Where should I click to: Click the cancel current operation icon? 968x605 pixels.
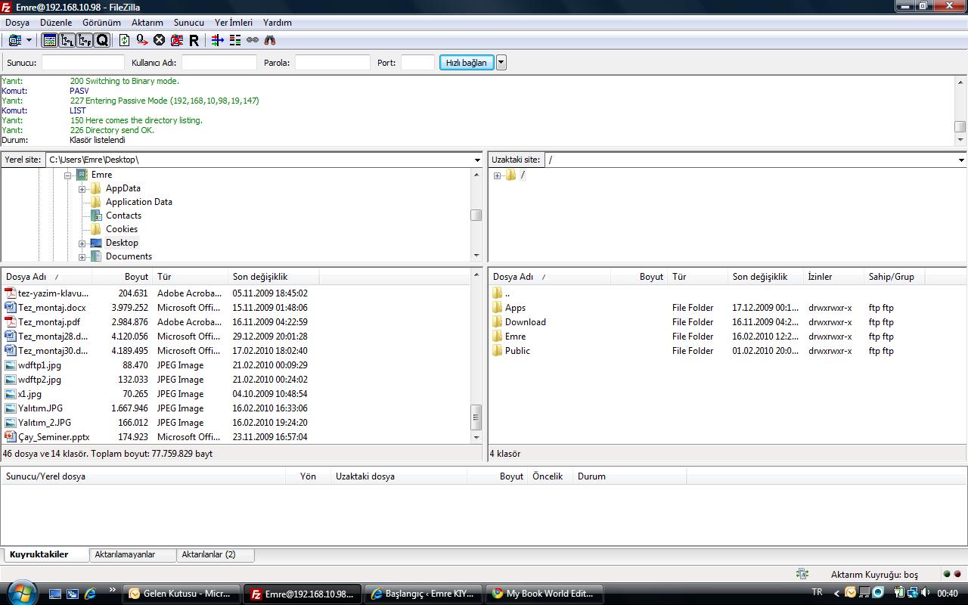(159, 40)
